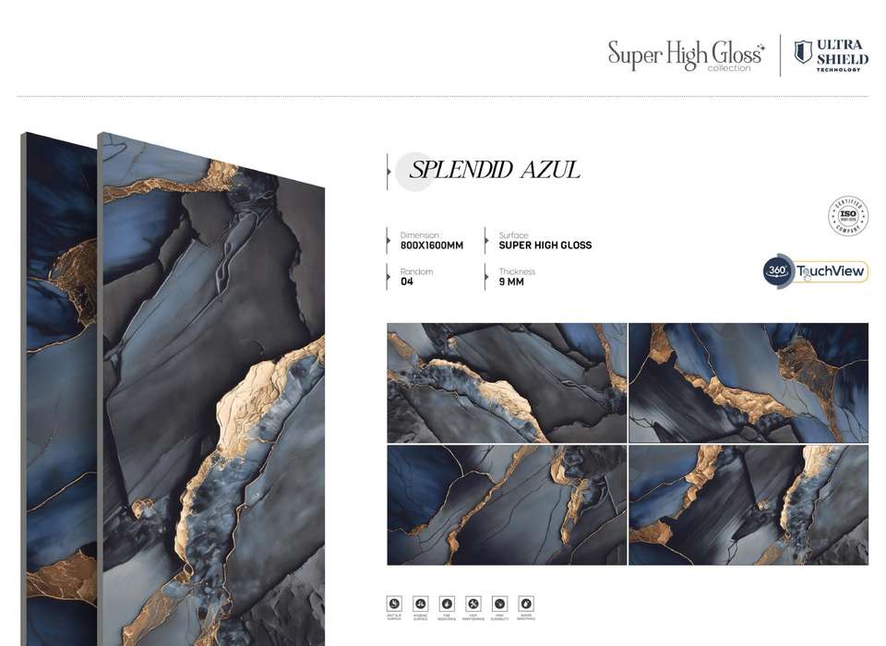Click the rear dark blue tile slab
The height and width of the screenshot is (646, 886).
tap(59, 389)
